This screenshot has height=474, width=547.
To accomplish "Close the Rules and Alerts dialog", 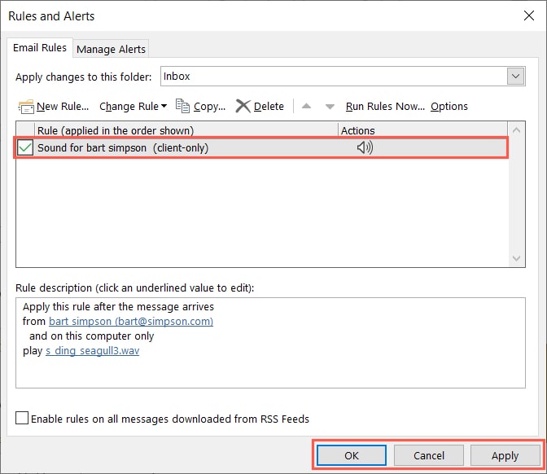I will (x=529, y=15).
